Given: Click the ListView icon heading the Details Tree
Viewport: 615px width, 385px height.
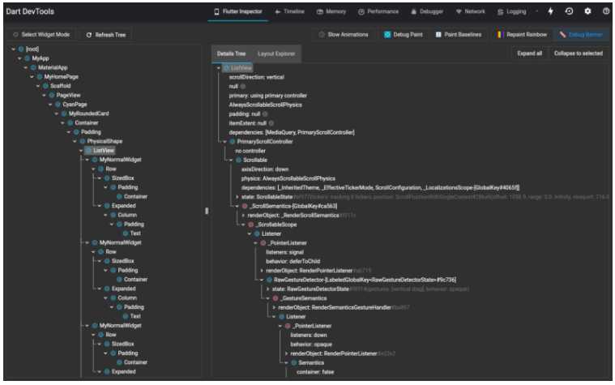Looking at the screenshot, I should pyautogui.click(x=226, y=68).
